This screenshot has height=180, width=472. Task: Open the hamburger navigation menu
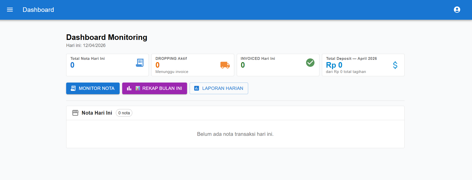point(10,10)
